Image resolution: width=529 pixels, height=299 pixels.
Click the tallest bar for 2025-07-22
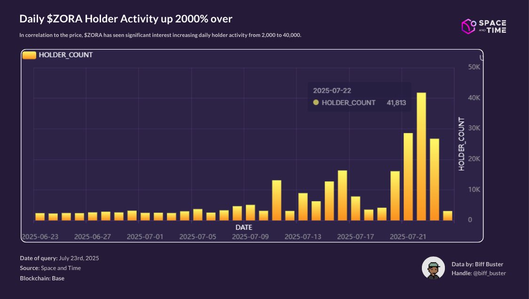click(x=421, y=157)
